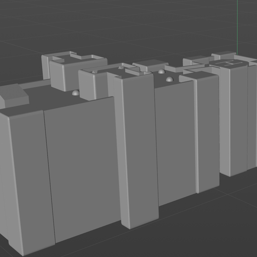Click the narrow slab right of recessed wall
The image size is (257, 257).
[208, 133]
